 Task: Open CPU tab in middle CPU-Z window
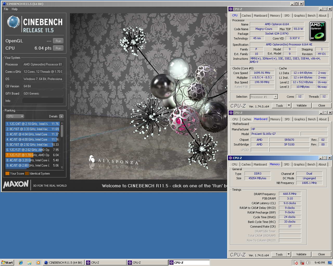235,119
